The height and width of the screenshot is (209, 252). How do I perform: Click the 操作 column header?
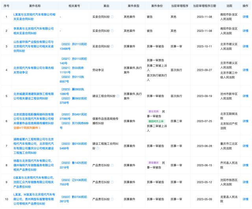pyautogui.click(x=245, y=6)
